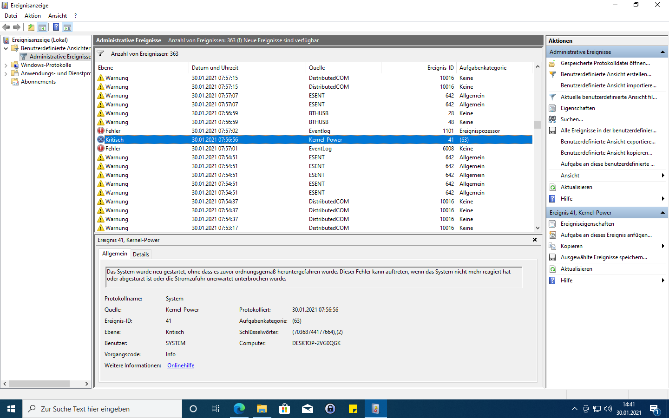Show hidden system tray icons
This screenshot has height=418, width=669.
575,409
